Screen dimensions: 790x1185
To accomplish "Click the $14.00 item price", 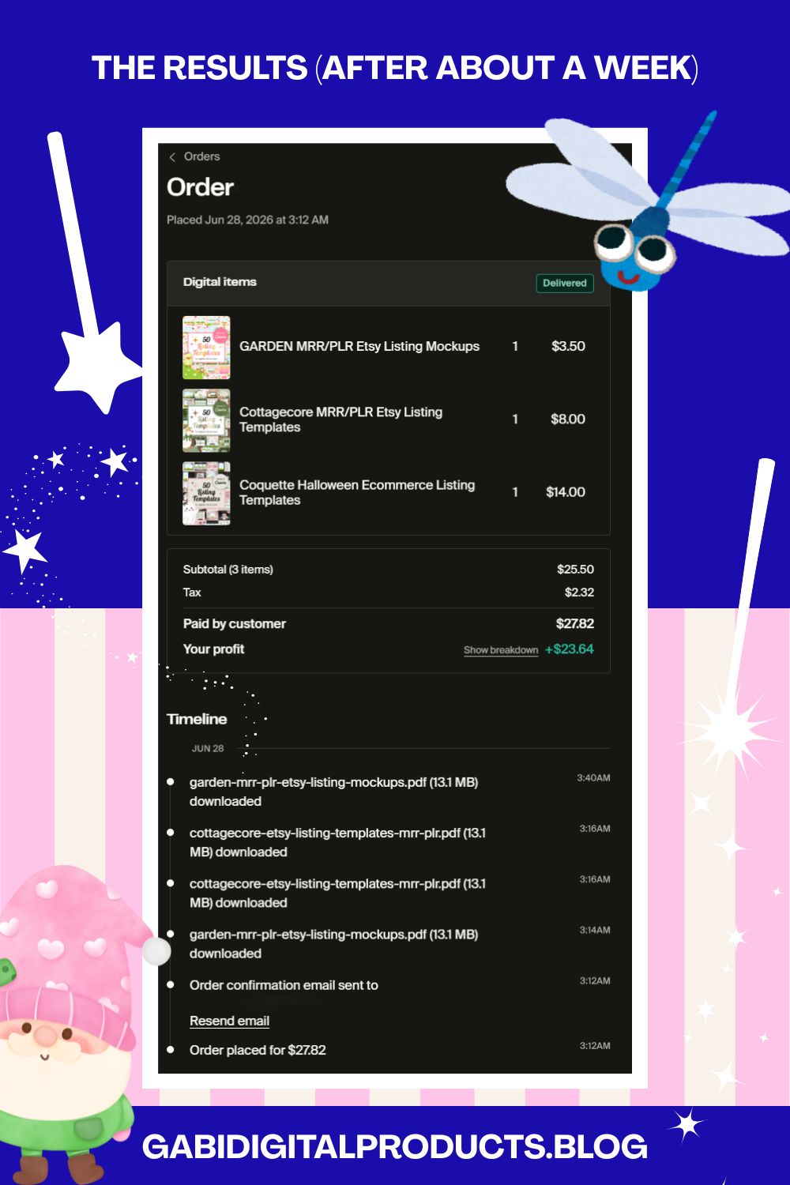I will click(x=566, y=491).
